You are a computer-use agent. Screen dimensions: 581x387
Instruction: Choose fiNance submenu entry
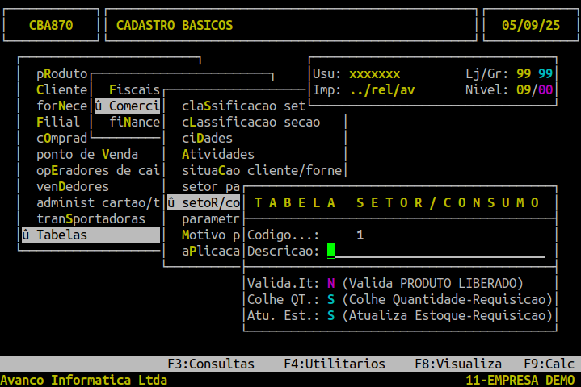pos(134,122)
